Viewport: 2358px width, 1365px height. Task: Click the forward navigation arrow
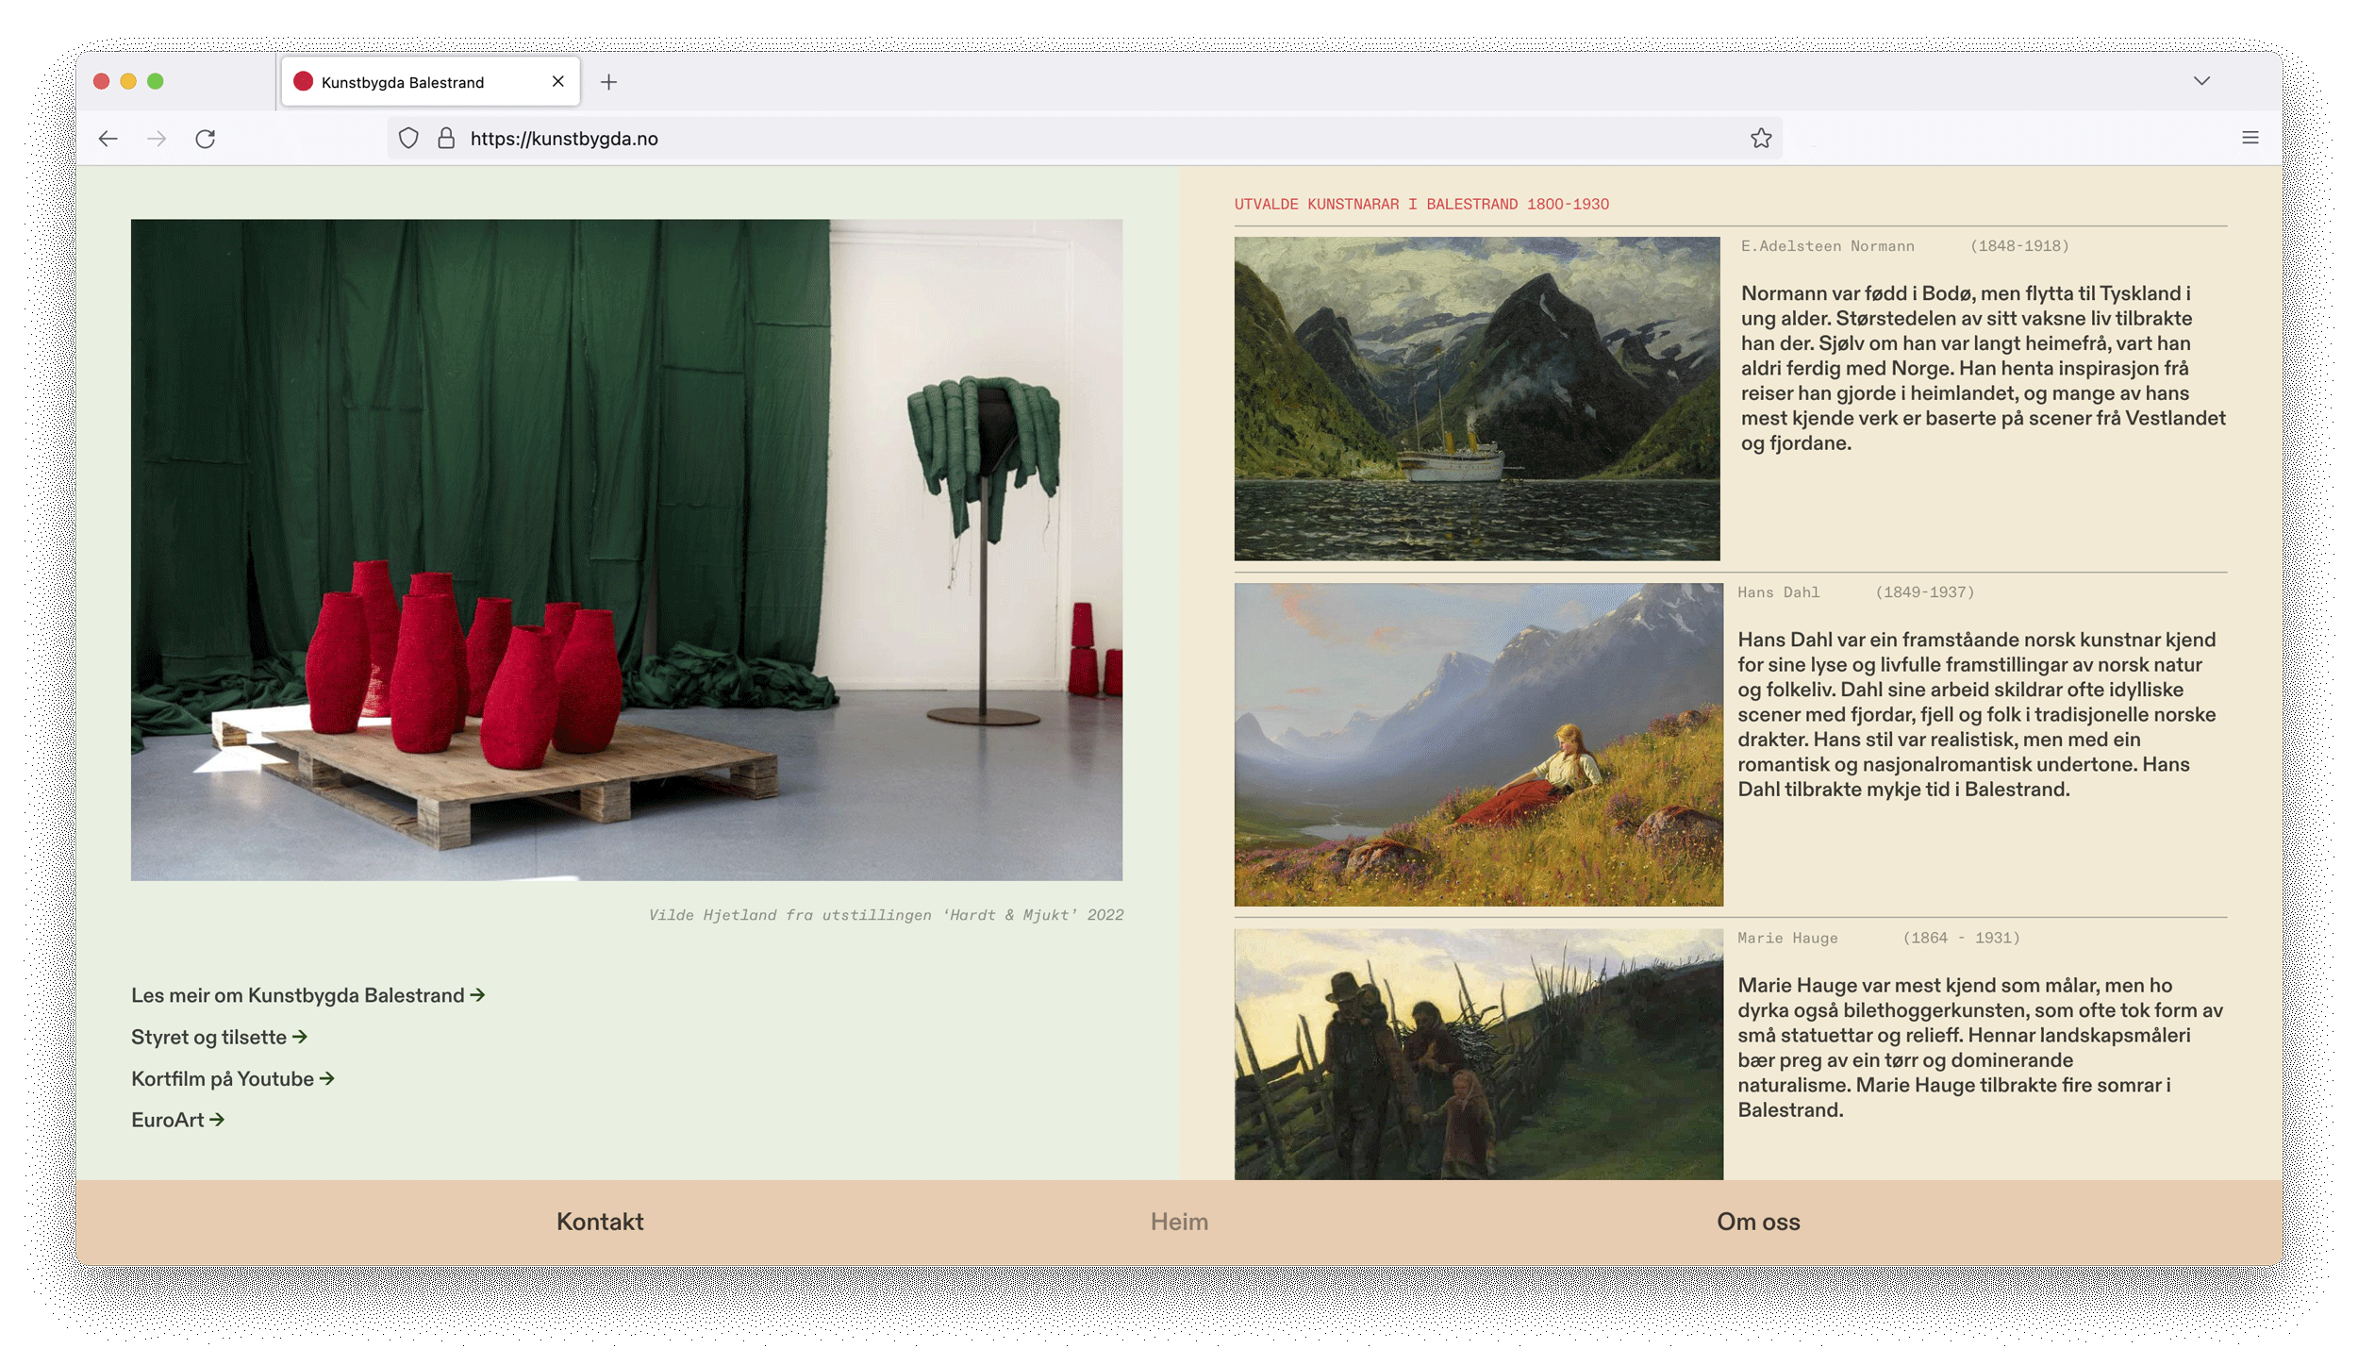pos(157,139)
